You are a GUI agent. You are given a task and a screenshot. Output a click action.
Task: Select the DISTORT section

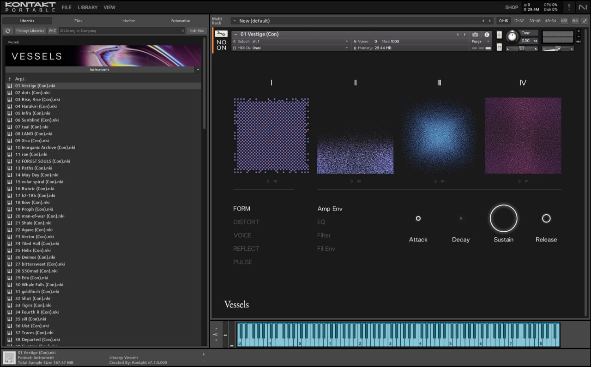click(246, 222)
